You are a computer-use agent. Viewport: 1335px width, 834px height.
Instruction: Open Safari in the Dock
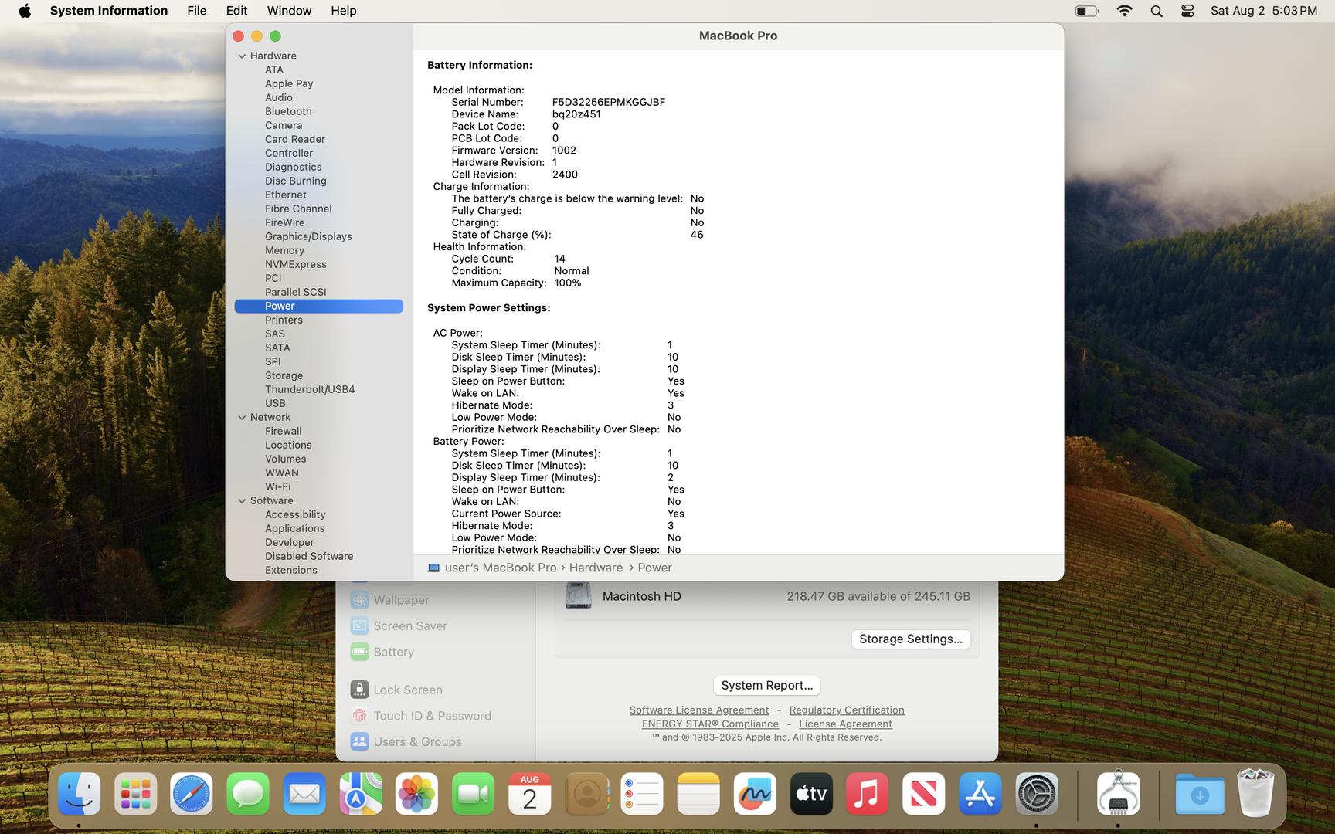tap(192, 794)
